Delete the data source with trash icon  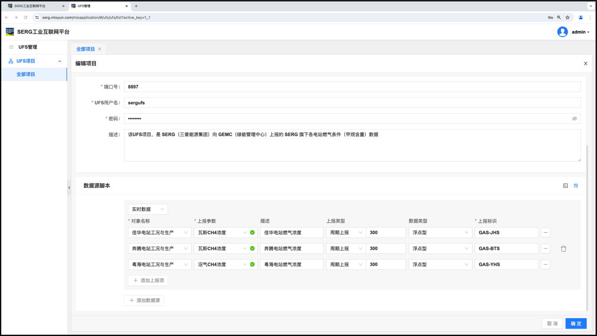click(x=563, y=249)
